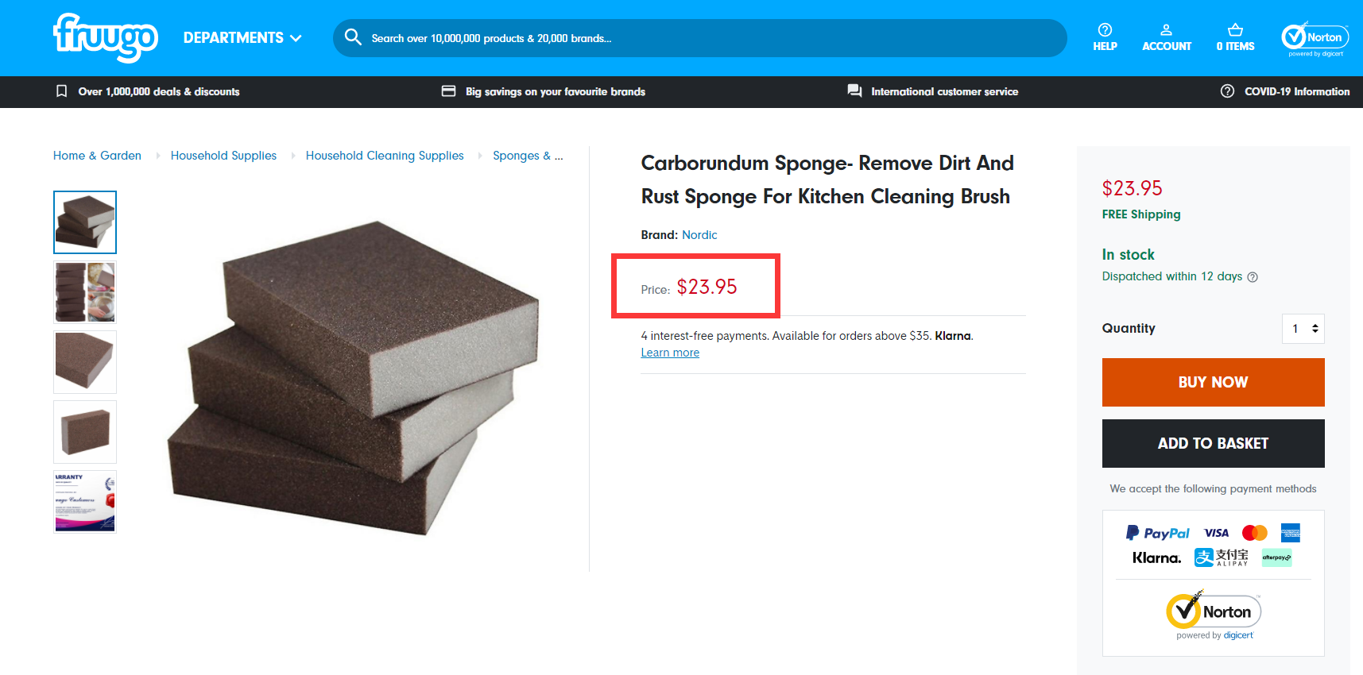The image size is (1363, 675).
Task: Open the Quantity selector
Action: [x=1303, y=329]
